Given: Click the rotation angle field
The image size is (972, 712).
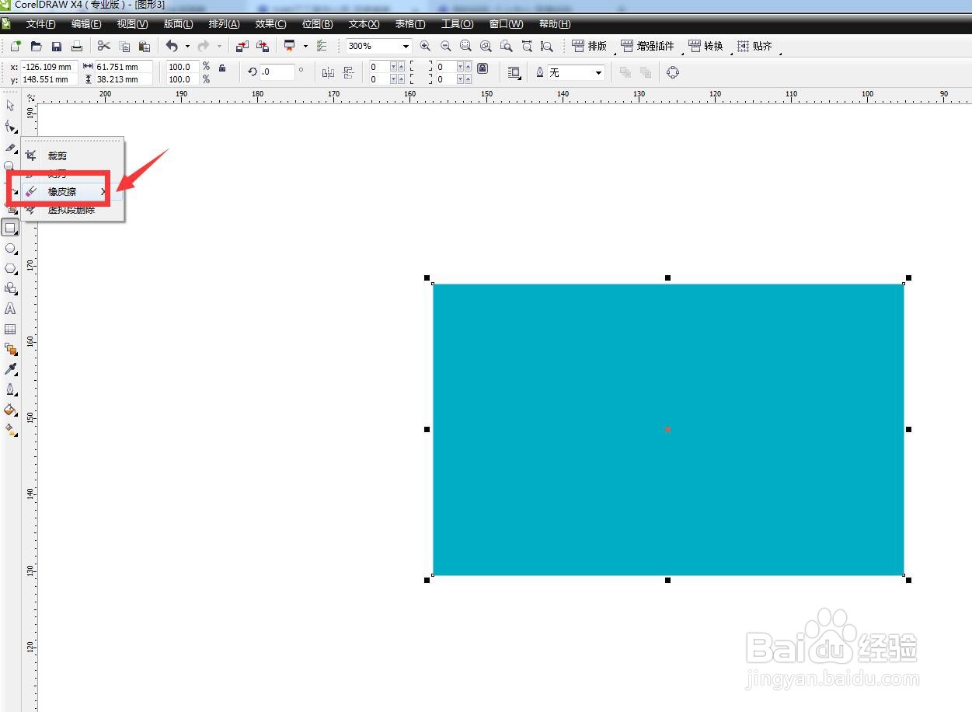Looking at the screenshot, I should (277, 72).
